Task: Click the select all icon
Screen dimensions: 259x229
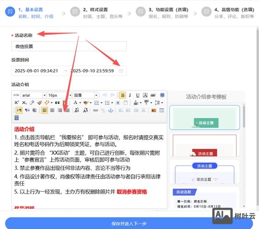Action: coord(118,103)
